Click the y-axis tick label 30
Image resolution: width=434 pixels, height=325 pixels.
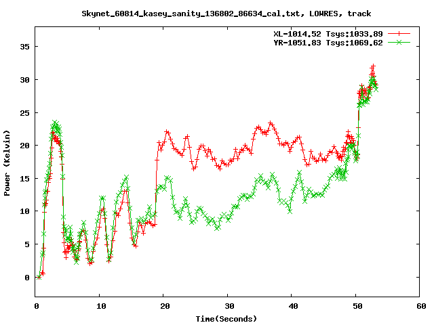24,80
